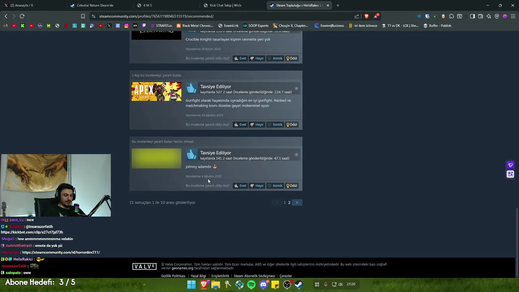Screen dimensions: 519x292
Task: Click the volume icon in system tray
Action: (x=341, y=284)
